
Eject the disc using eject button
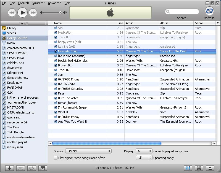point(210,168)
